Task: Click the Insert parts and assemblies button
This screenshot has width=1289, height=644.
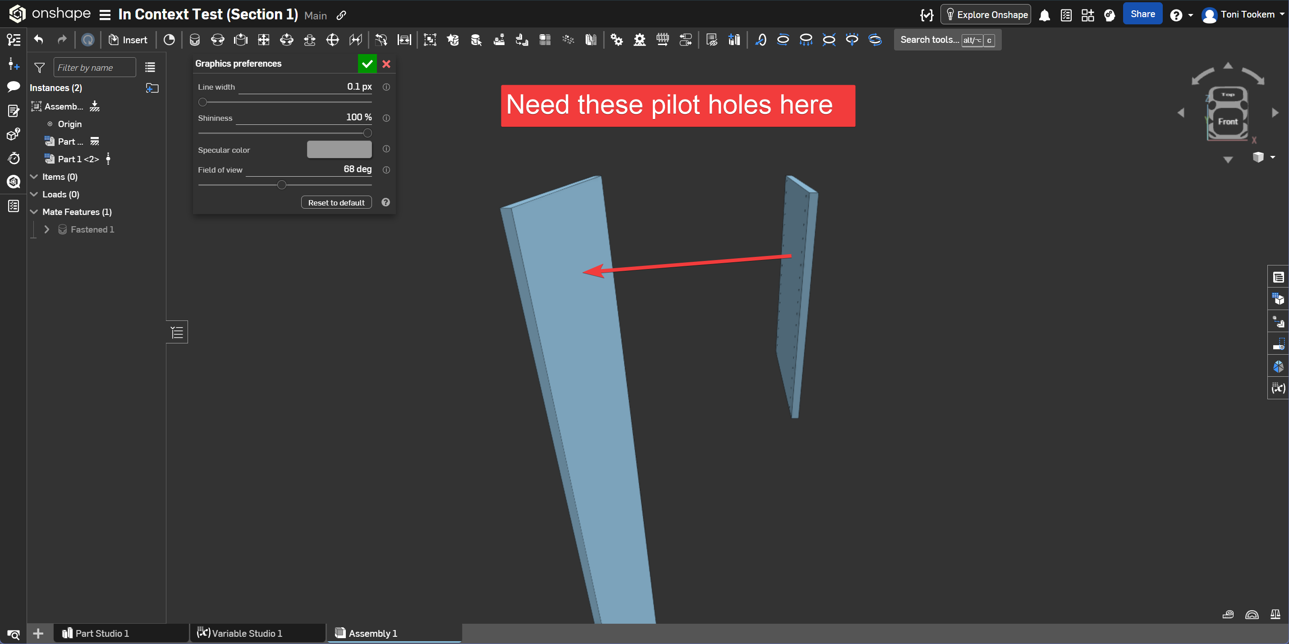Action: point(128,40)
